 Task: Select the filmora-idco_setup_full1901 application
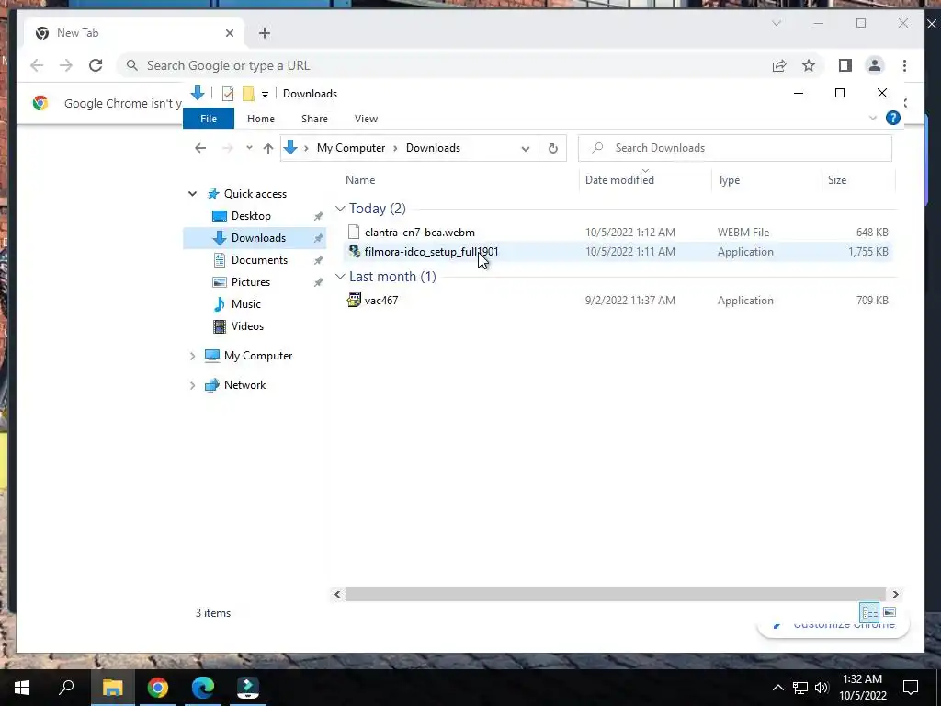[x=431, y=252]
